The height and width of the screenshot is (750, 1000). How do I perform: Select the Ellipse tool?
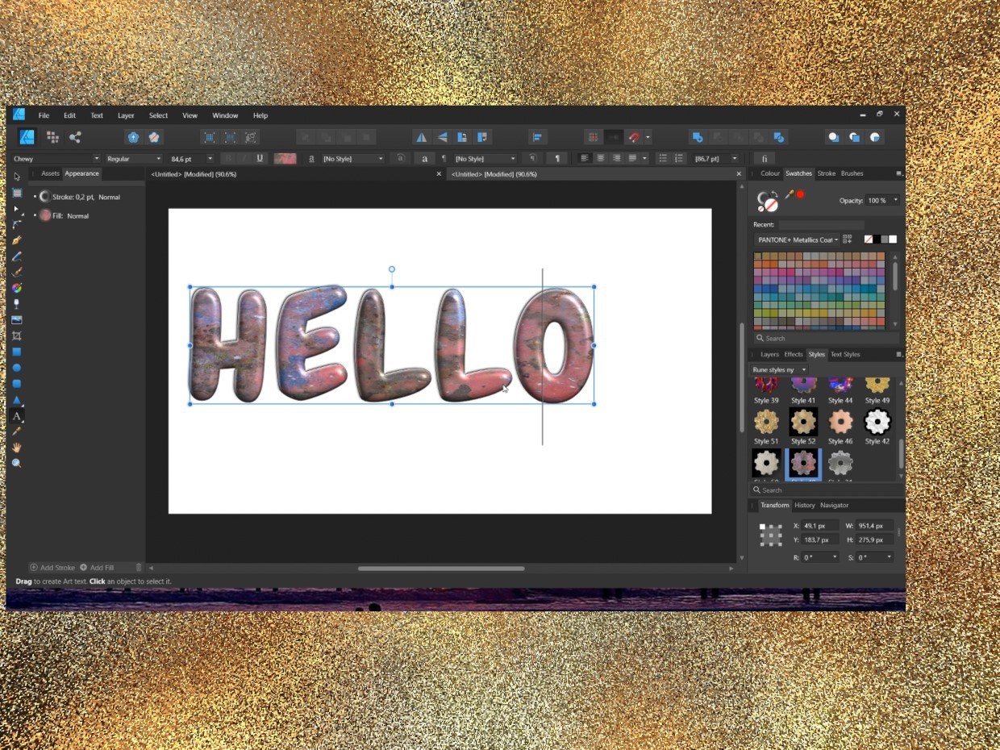click(x=16, y=367)
